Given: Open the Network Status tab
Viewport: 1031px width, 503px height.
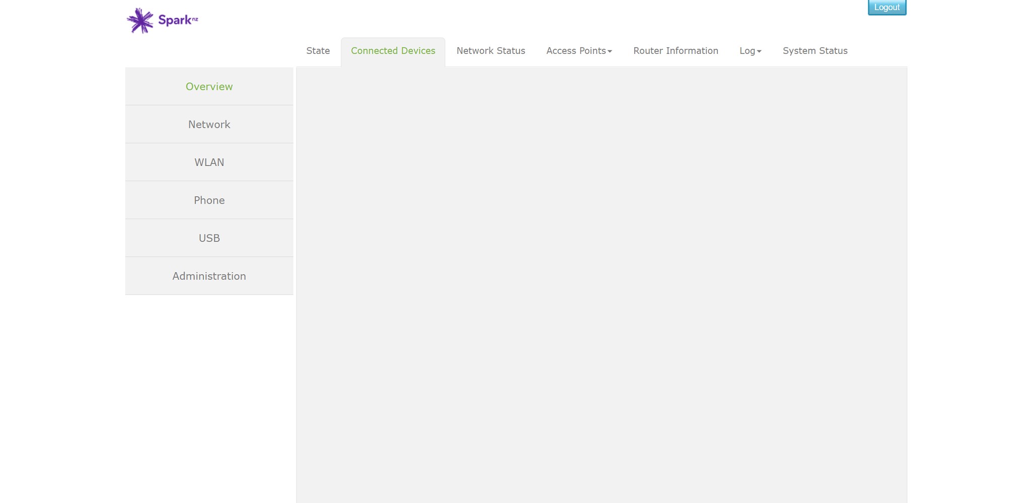Looking at the screenshot, I should 491,51.
